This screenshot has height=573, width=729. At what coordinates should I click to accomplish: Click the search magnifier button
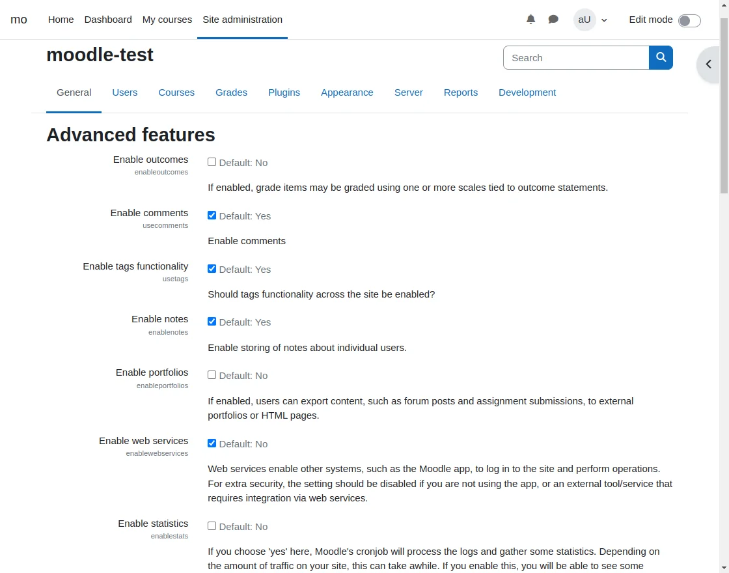click(x=661, y=57)
